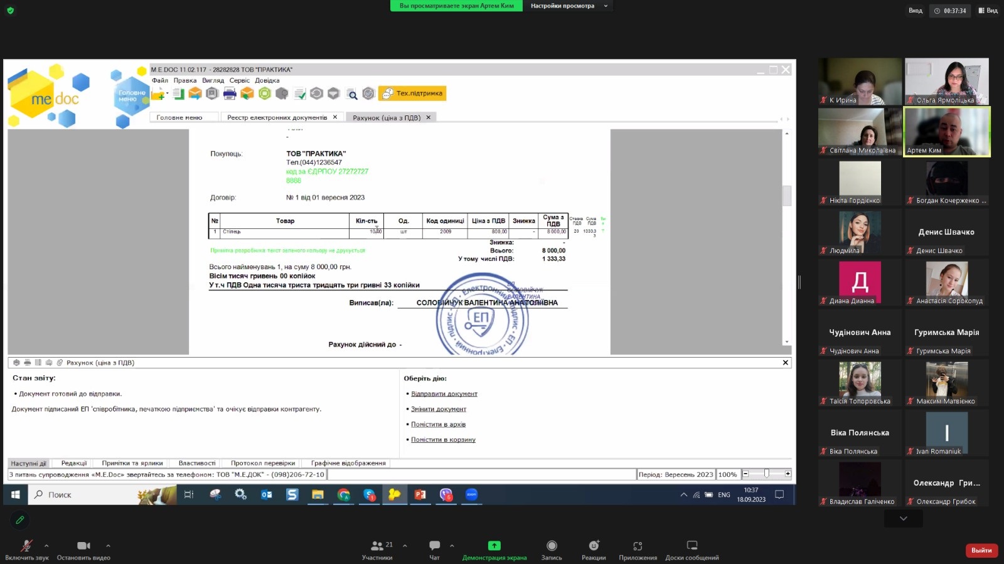Open the Правка menu
This screenshot has width=1004, height=564.
tap(185, 80)
